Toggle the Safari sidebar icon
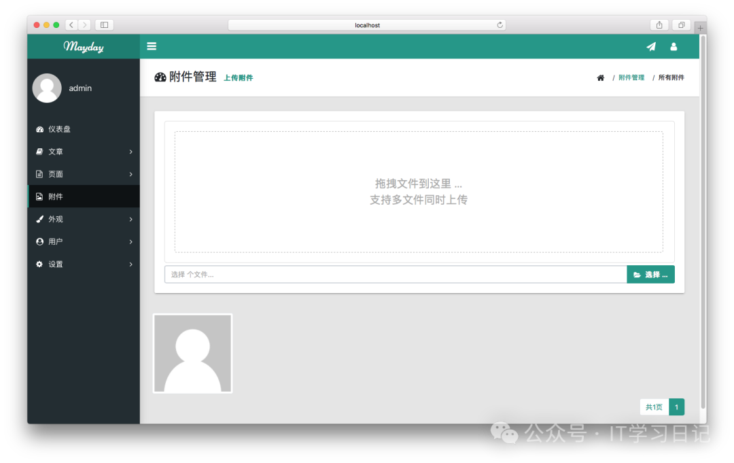This screenshot has width=734, height=463. 104,25
